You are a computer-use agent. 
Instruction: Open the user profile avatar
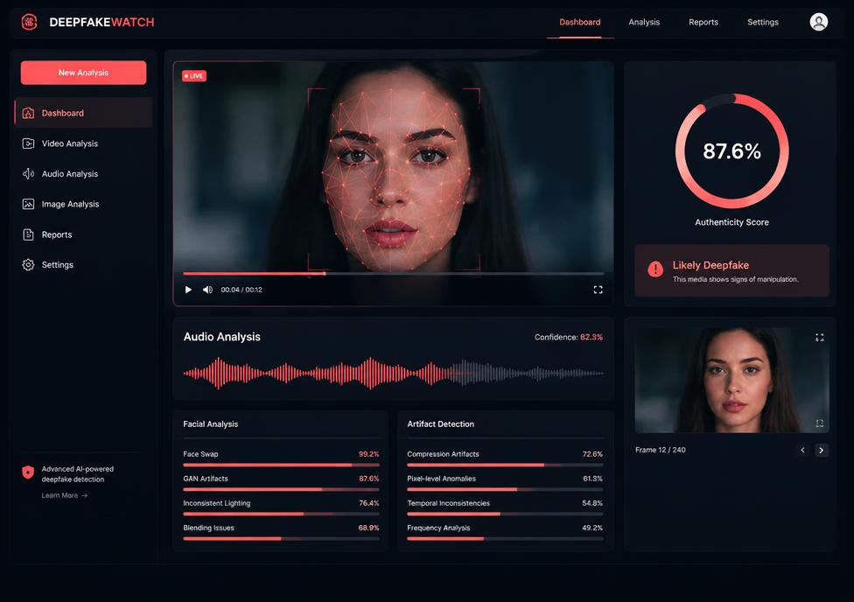click(x=819, y=22)
